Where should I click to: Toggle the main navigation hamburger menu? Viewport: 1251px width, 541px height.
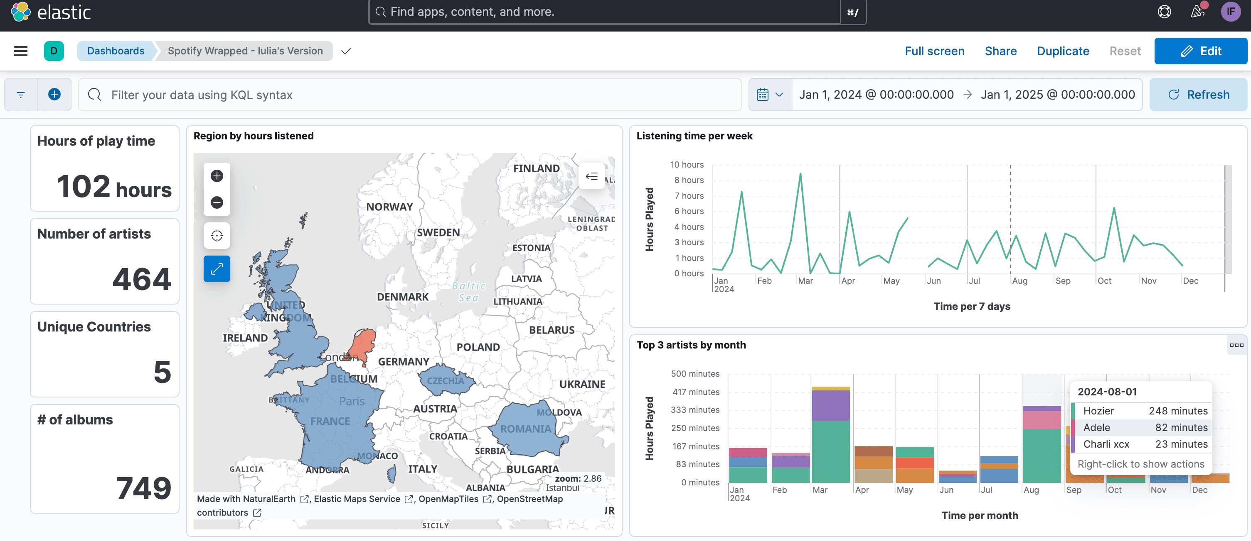point(20,51)
